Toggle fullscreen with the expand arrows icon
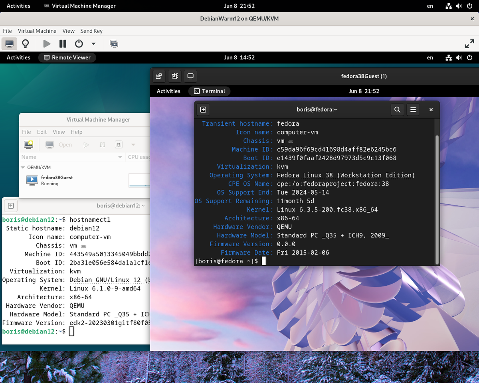This screenshot has width=479, height=383. click(x=469, y=43)
